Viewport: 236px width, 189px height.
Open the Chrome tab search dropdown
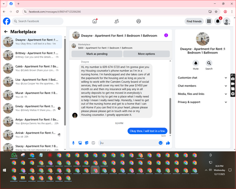coord(4,4)
